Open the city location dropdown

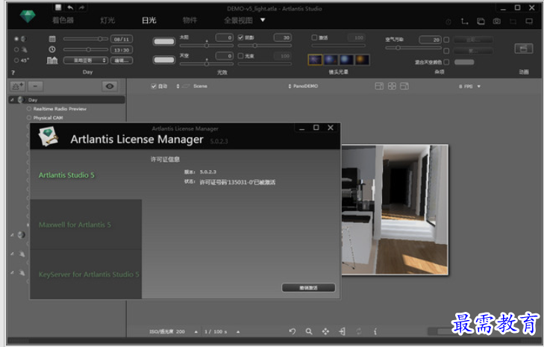pyautogui.click(x=85, y=60)
